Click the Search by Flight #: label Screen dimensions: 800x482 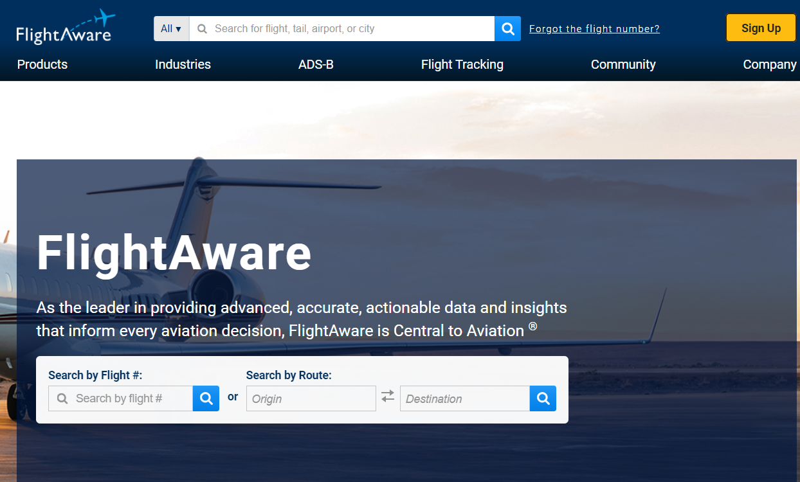click(95, 375)
